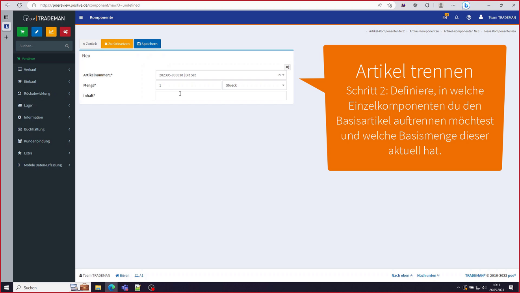Open the browser extensions puzzle icon
Viewport: 520px width, 293px height.
(x=427, y=5)
